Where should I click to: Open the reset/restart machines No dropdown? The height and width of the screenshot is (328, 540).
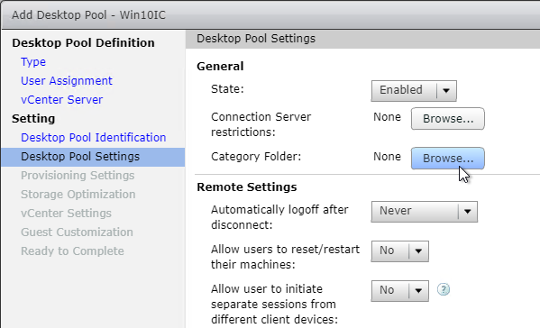tap(400, 251)
